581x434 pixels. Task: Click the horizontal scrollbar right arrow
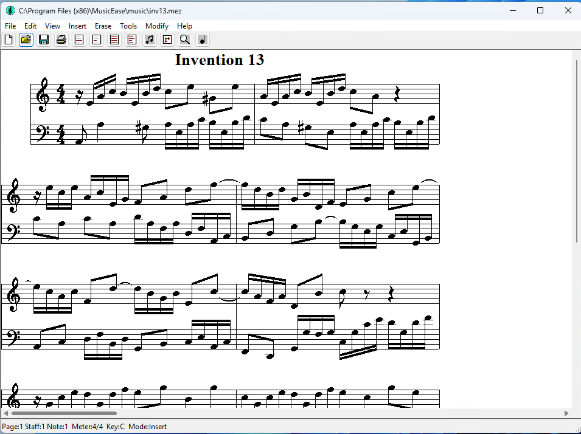pos(566,413)
